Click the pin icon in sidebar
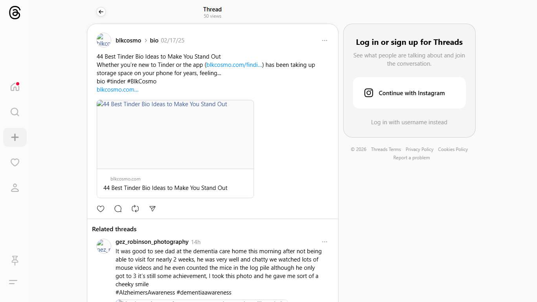 tap(15, 260)
